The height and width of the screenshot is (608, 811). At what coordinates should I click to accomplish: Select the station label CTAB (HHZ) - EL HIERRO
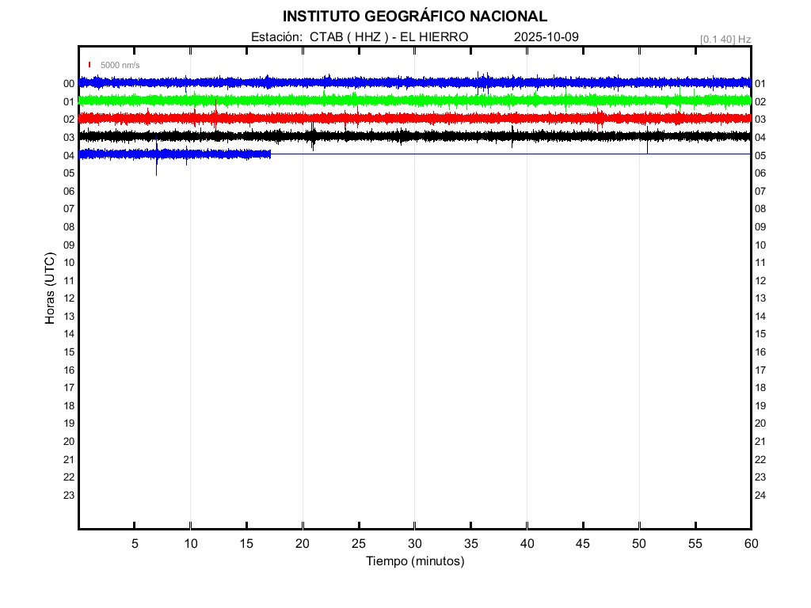click(360, 37)
